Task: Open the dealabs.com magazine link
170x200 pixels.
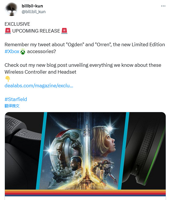Action: click(39, 86)
